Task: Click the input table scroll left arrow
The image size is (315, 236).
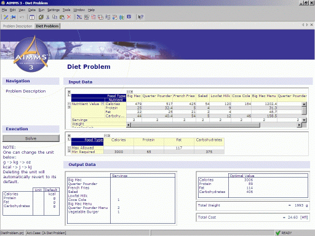Action: coord(129,125)
